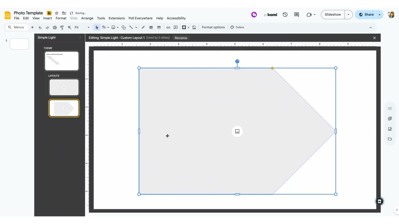Screen dimensions: 399x224
Task: Expand the image placeholder dropdown arrow
Action: 118,27
